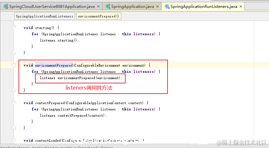Click 'this.listeners' in contextPrepared for loop
Viewport: 269px width, 148px height.
[x=138, y=109]
